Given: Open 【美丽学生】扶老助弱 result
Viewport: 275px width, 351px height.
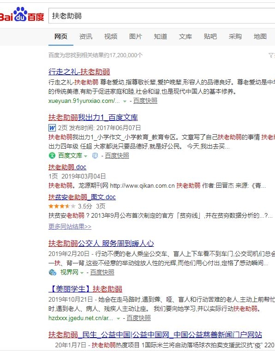Looking at the screenshot, I should coord(85,289).
